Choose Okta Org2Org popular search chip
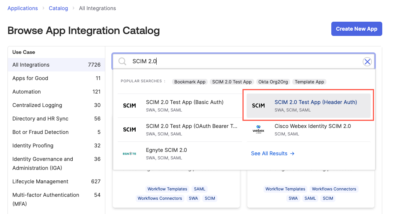395x214 pixels. point(273,82)
